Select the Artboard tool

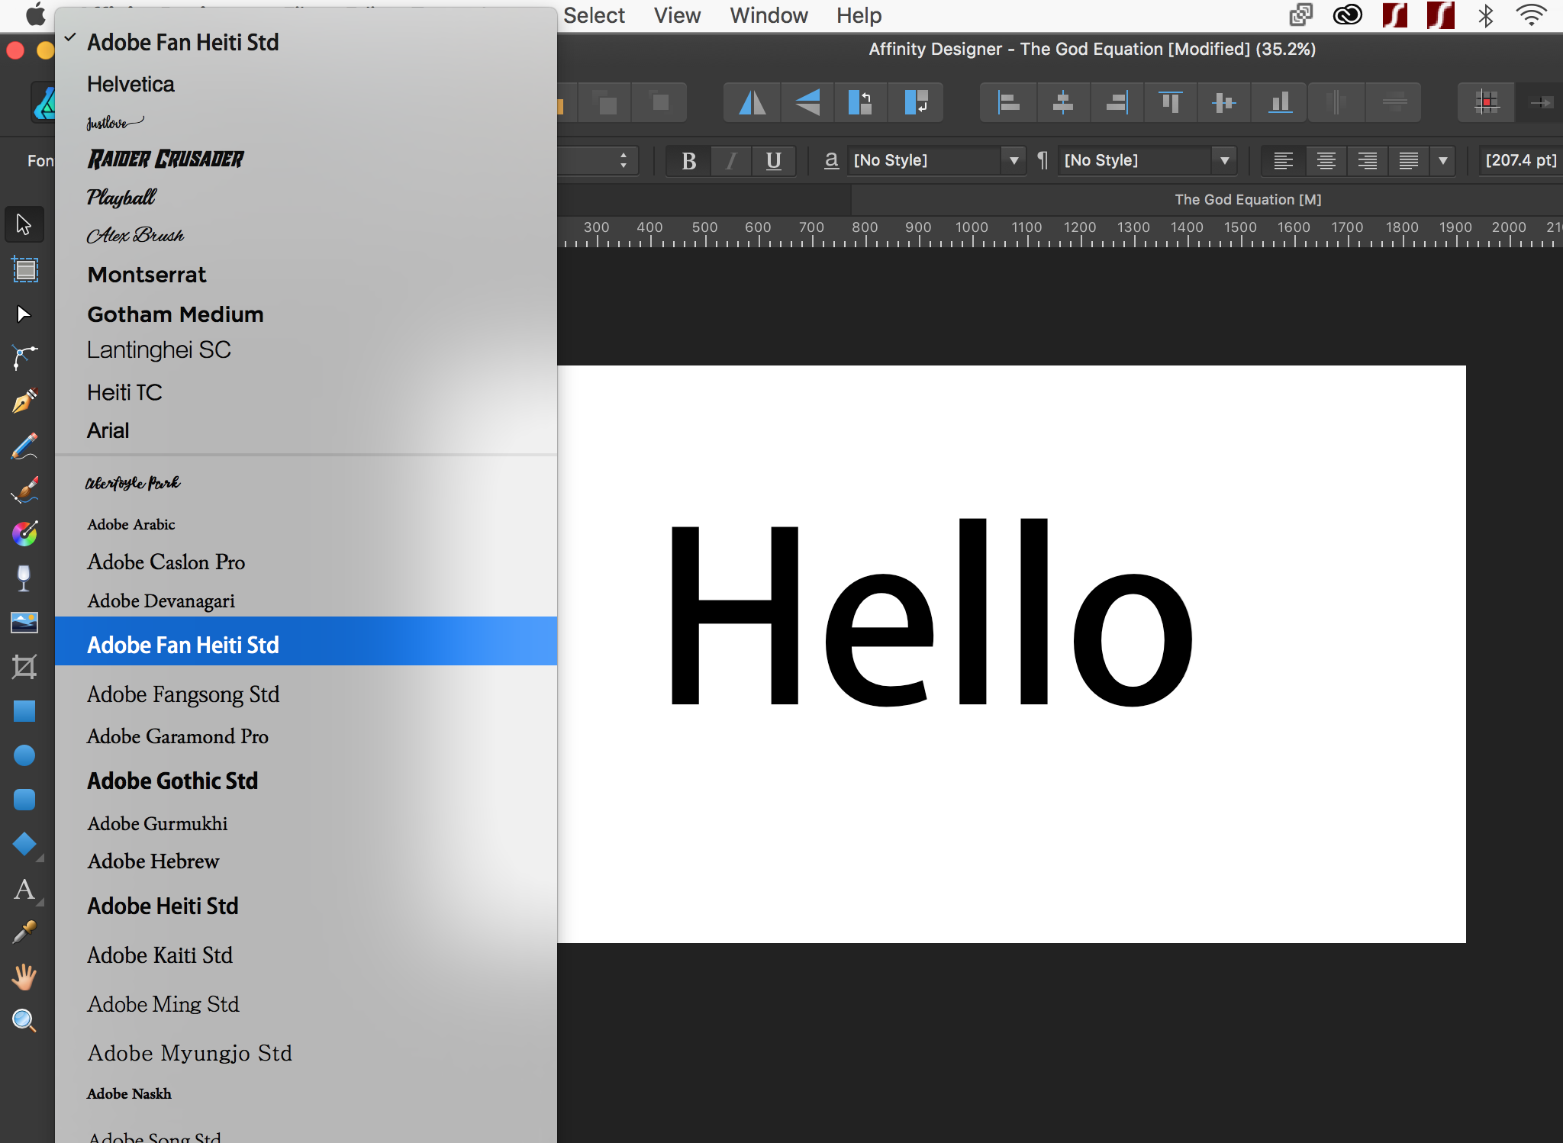tap(24, 269)
